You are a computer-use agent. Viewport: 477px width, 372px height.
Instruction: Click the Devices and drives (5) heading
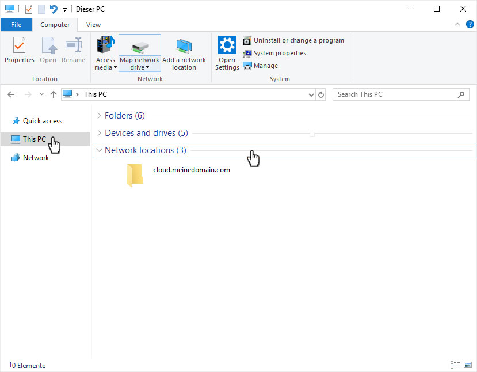click(x=146, y=133)
